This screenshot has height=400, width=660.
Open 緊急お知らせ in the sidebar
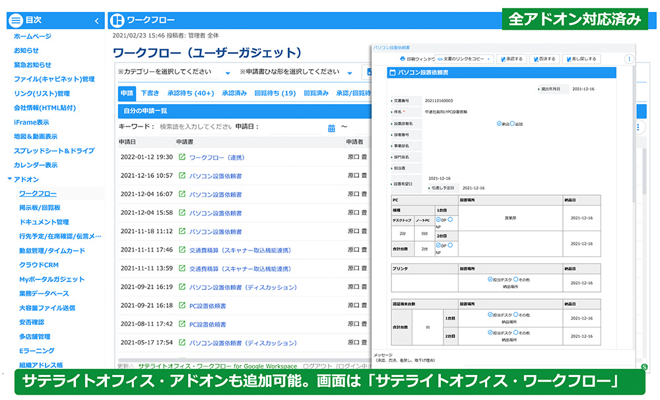(x=32, y=65)
